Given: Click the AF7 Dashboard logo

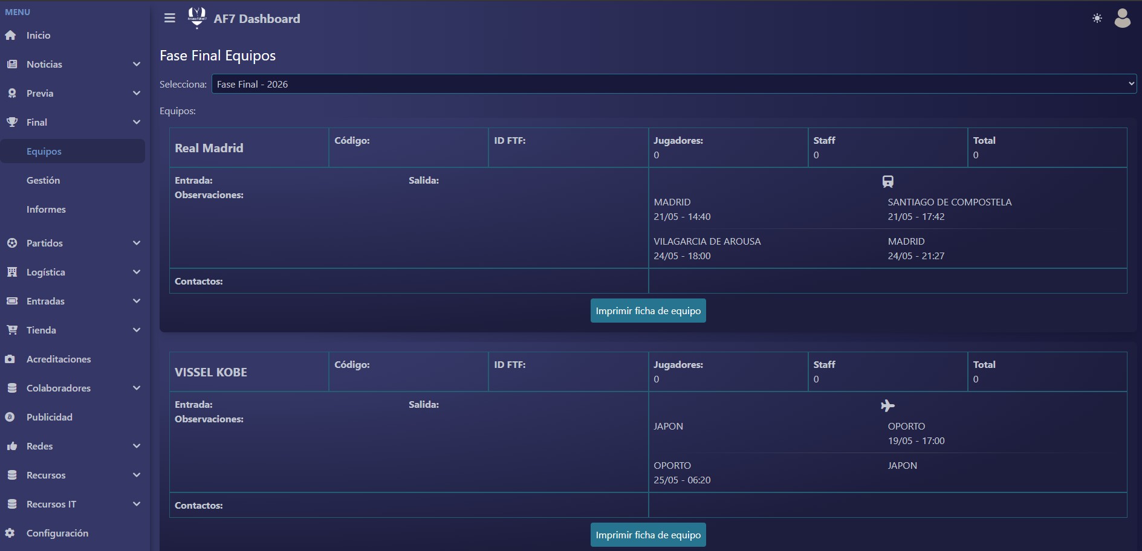Looking at the screenshot, I should point(197,18).
